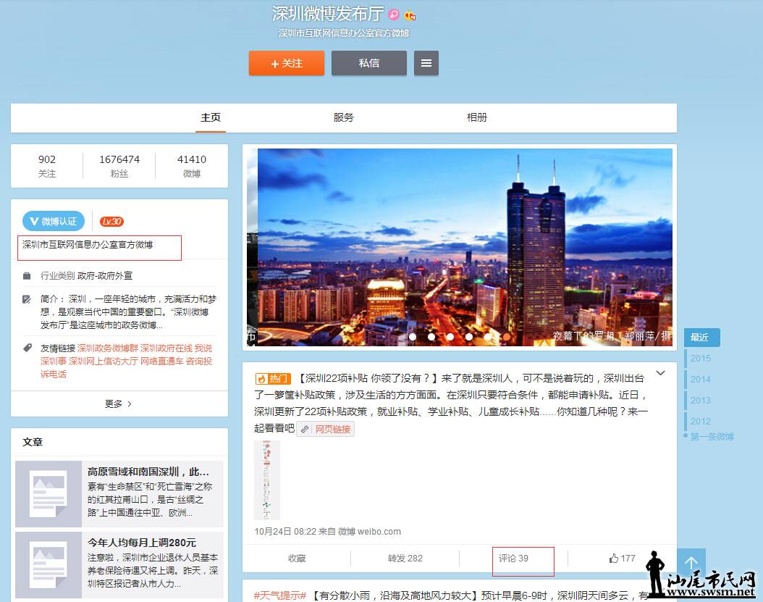
Task: Click the orange 热门 hot badge on the post
Action: coord(273,378)
